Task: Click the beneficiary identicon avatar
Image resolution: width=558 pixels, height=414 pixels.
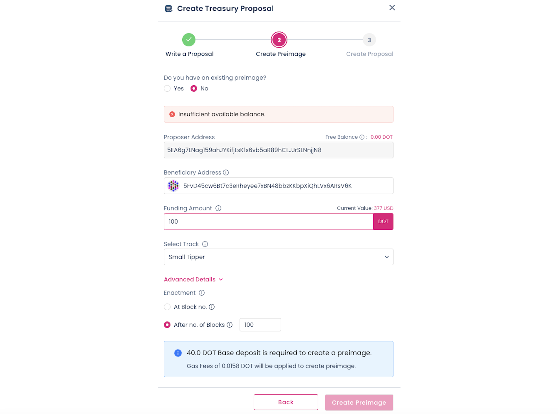Action: pos(174,185)
